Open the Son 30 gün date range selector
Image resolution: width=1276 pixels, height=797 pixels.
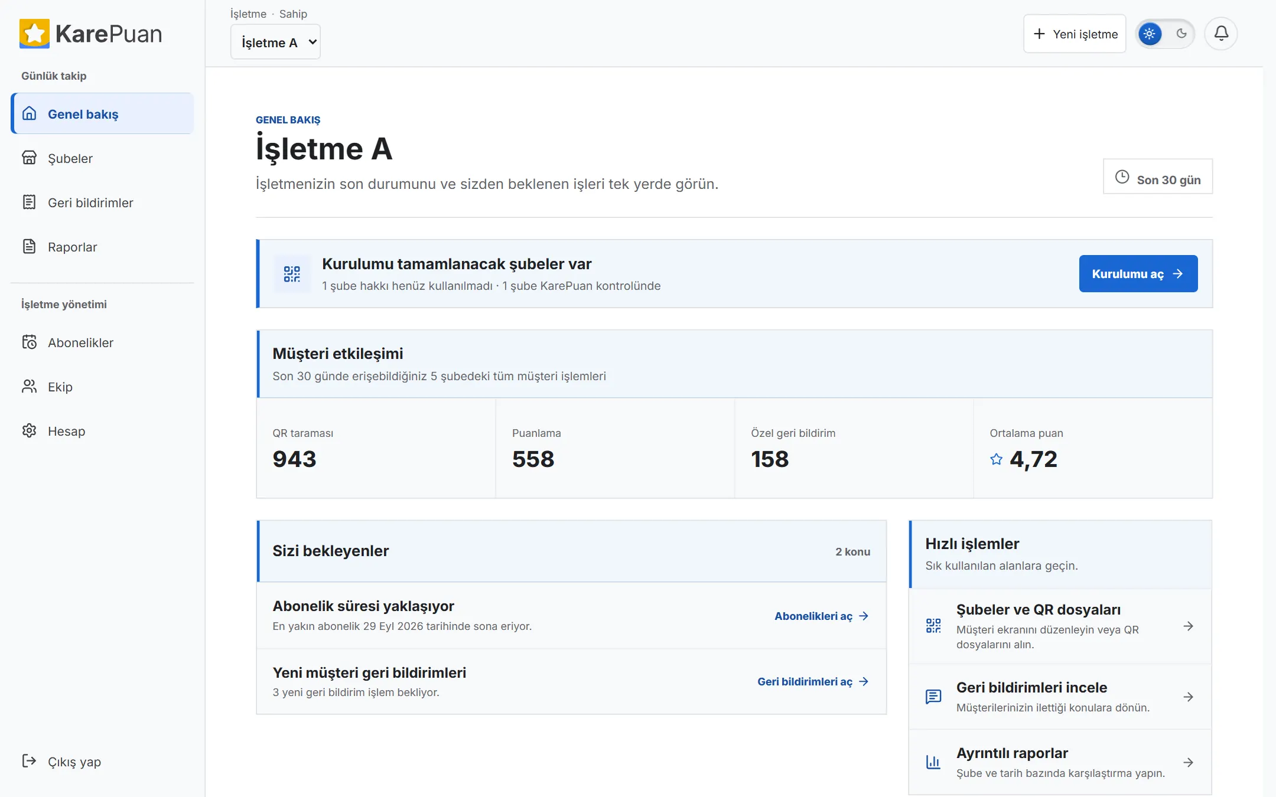point(1158,177)
